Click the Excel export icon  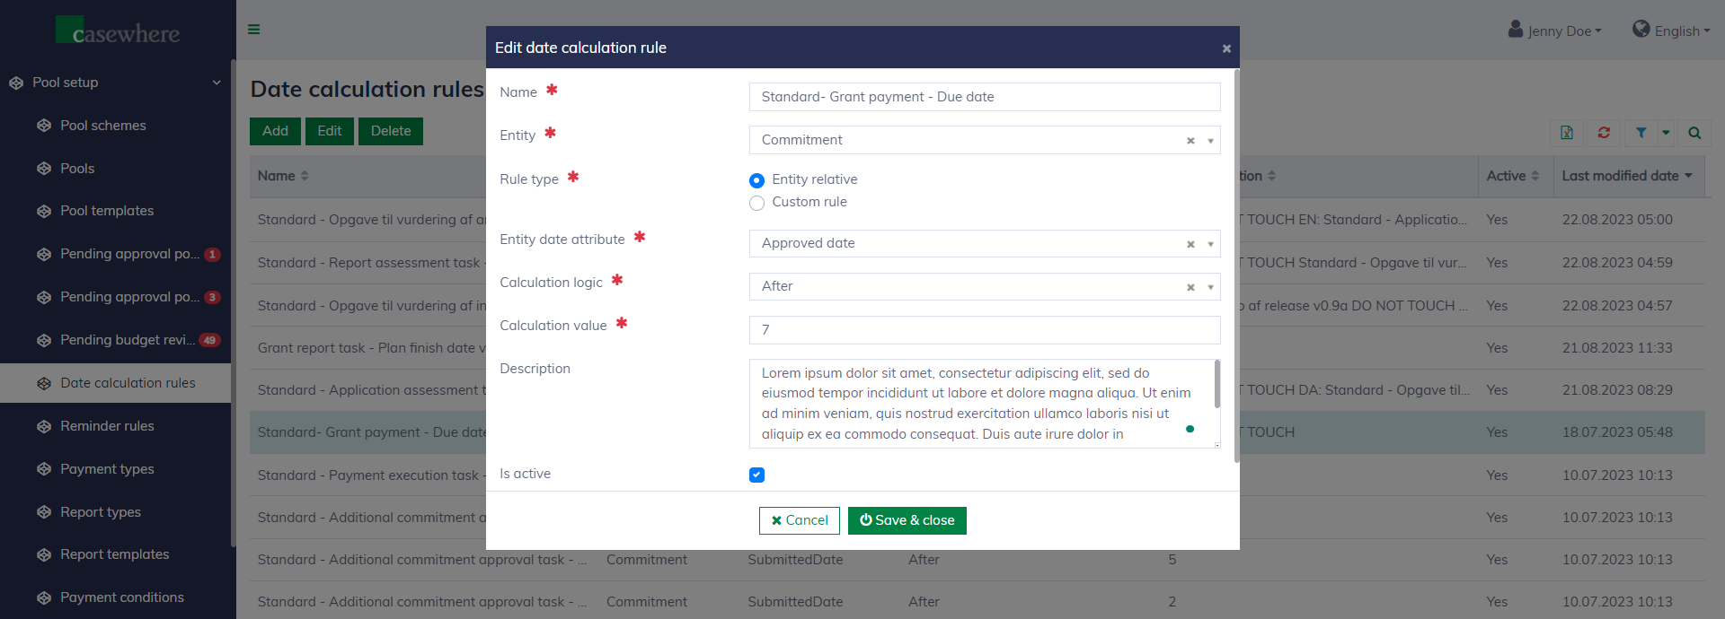coord(1567,133)
